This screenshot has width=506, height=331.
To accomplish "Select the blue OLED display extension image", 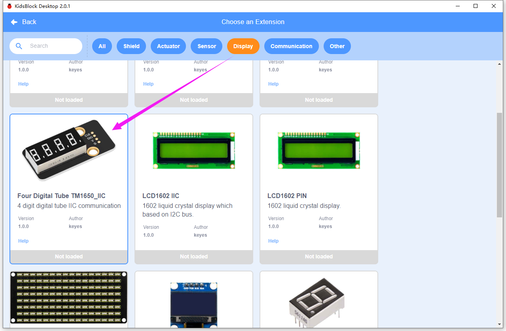I will (194, 304).
